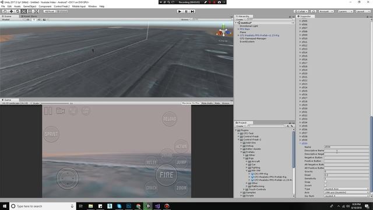373x210 pixels.
Task: Switch to the Asset Store tab
Action: pos(29,16)
